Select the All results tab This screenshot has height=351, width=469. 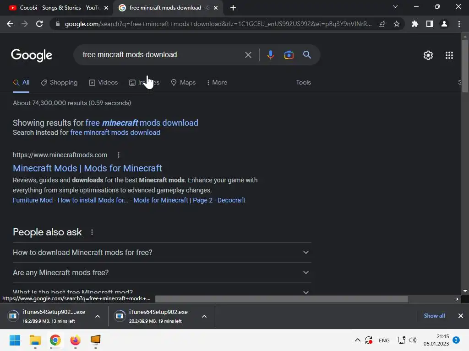coord(21,82)
